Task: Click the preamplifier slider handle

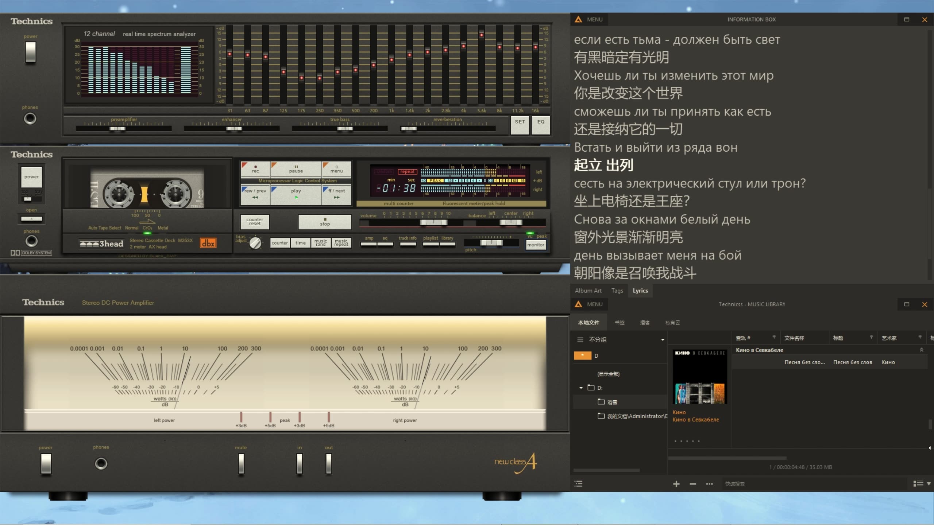Action: [x=117, y=128]
